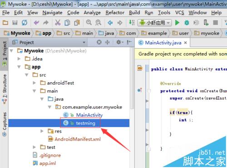Close the MainActivity.java tab
This screenshot has height=168, width=227.
[185, 43]
